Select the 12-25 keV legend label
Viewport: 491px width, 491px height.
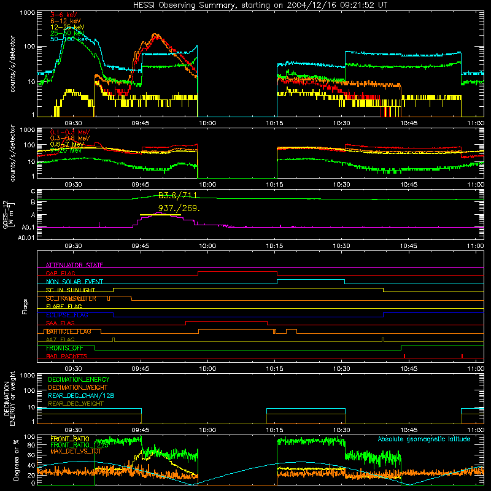tap(68, 27)
